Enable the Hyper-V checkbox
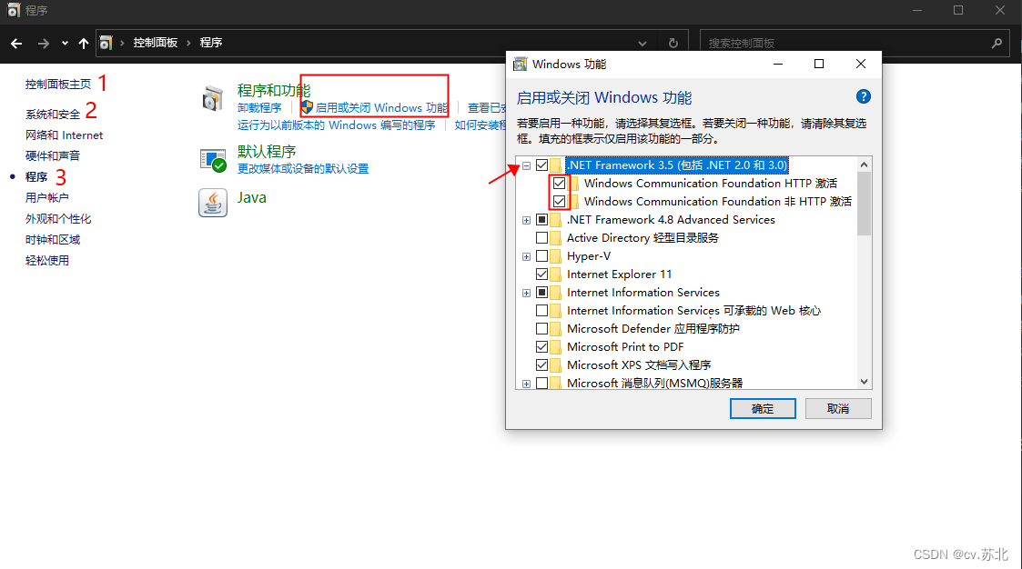1022x569 pixels. [x=541, y=256]
